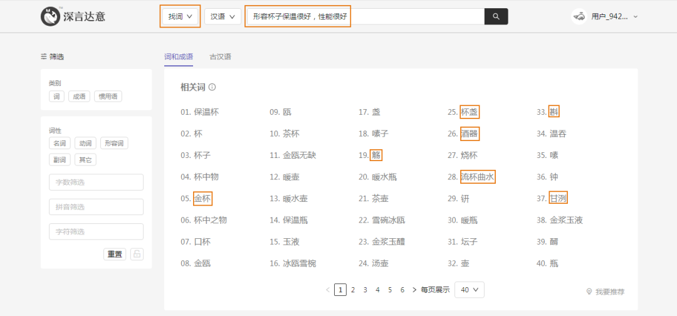
Task: Click the result word 烧杯
Action: click(470, 155)
